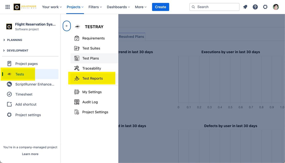Open the Dashboards dropdown menu
Screen dimensions: 285x163
[118, 7]
